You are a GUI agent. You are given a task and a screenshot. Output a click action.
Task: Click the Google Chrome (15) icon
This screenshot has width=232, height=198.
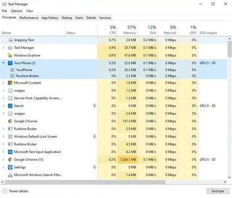coord(10,159)
